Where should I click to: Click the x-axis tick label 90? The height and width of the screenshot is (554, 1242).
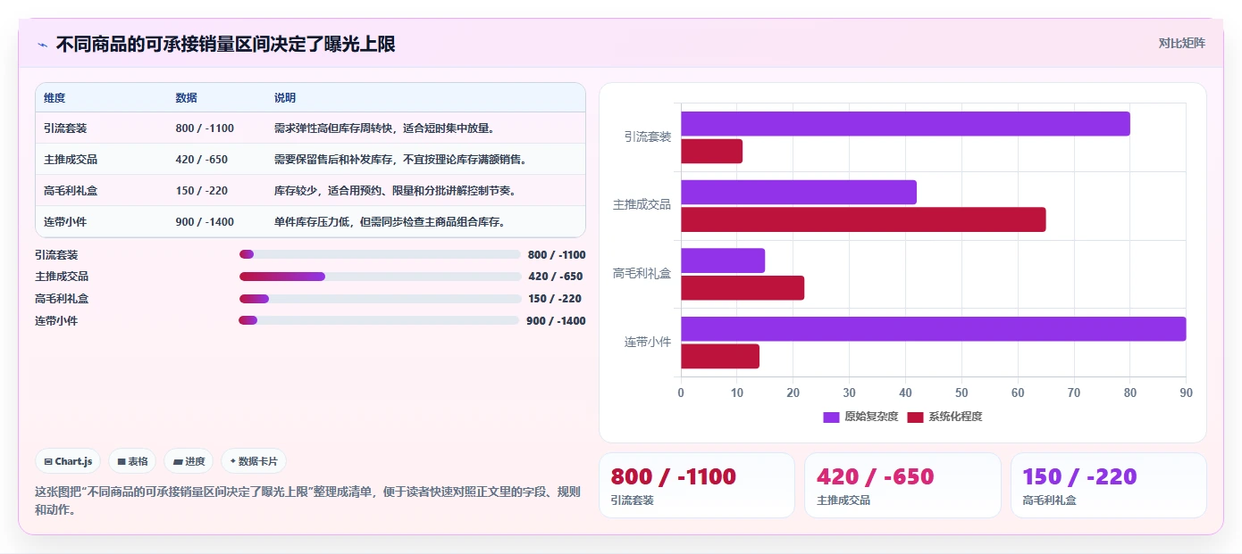point(1186,393)
